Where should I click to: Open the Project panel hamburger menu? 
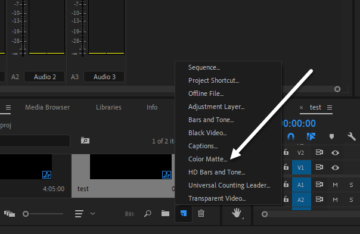coord(8,107)
